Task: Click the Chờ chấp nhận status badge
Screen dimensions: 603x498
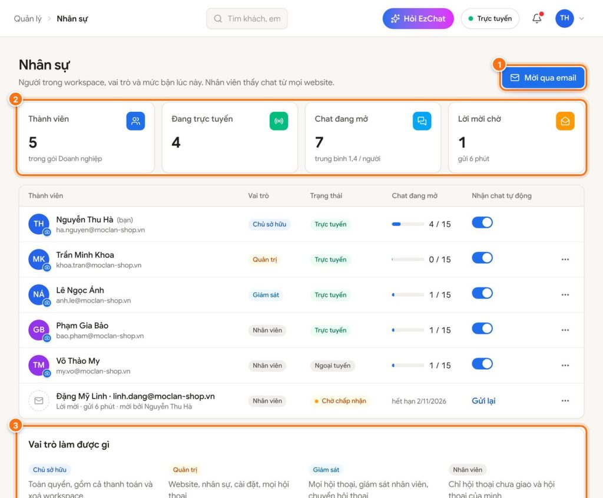Action: pos(340,401)
